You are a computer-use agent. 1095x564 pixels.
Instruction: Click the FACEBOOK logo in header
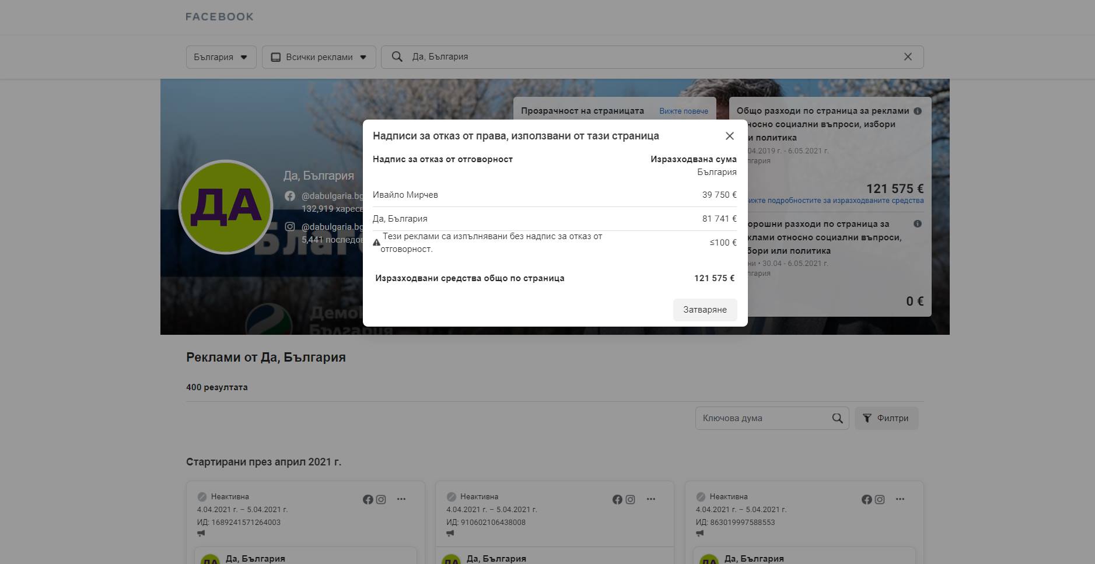coord(219,17)
